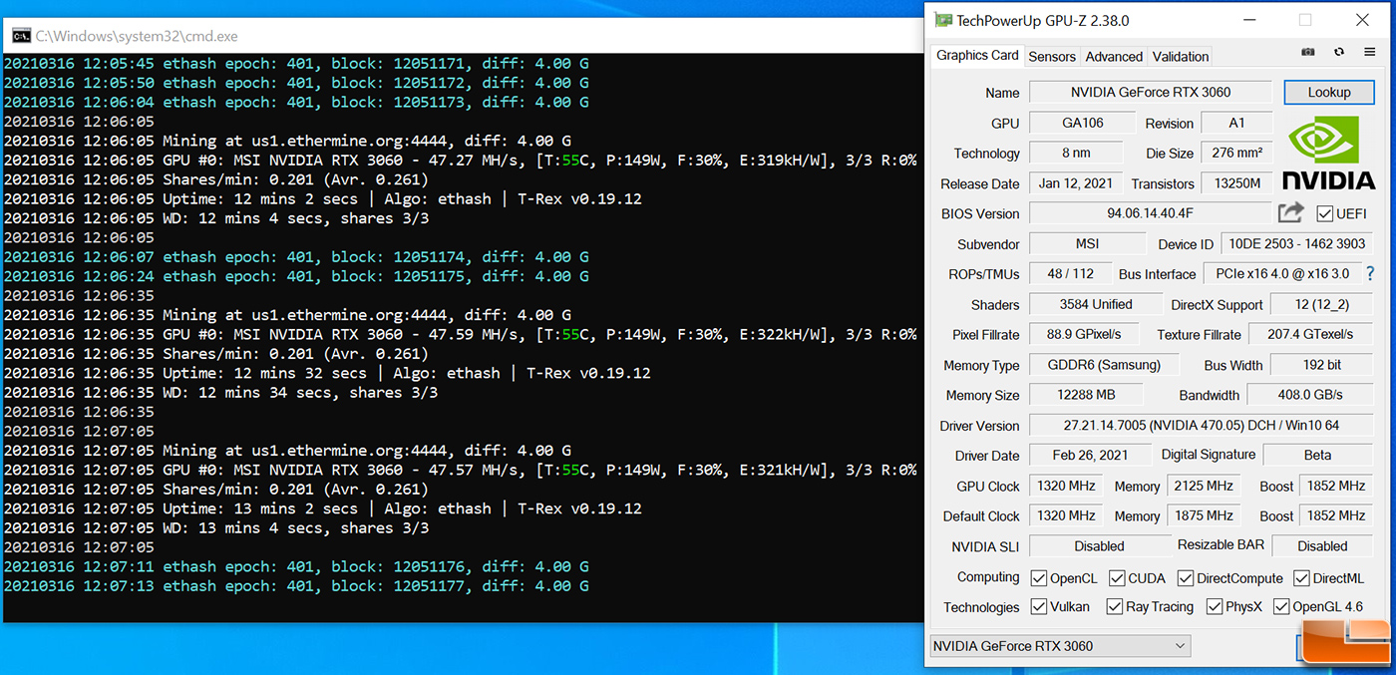Toggle the OpenGL 4.6 checkbox
Screen dimensions: 1396x675
pyautogui.click(x=1281, y=606)
